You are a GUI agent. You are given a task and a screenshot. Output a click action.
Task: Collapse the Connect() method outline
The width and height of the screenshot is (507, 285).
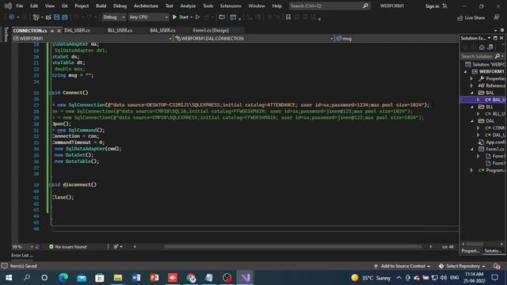click(x=51, y=93)
